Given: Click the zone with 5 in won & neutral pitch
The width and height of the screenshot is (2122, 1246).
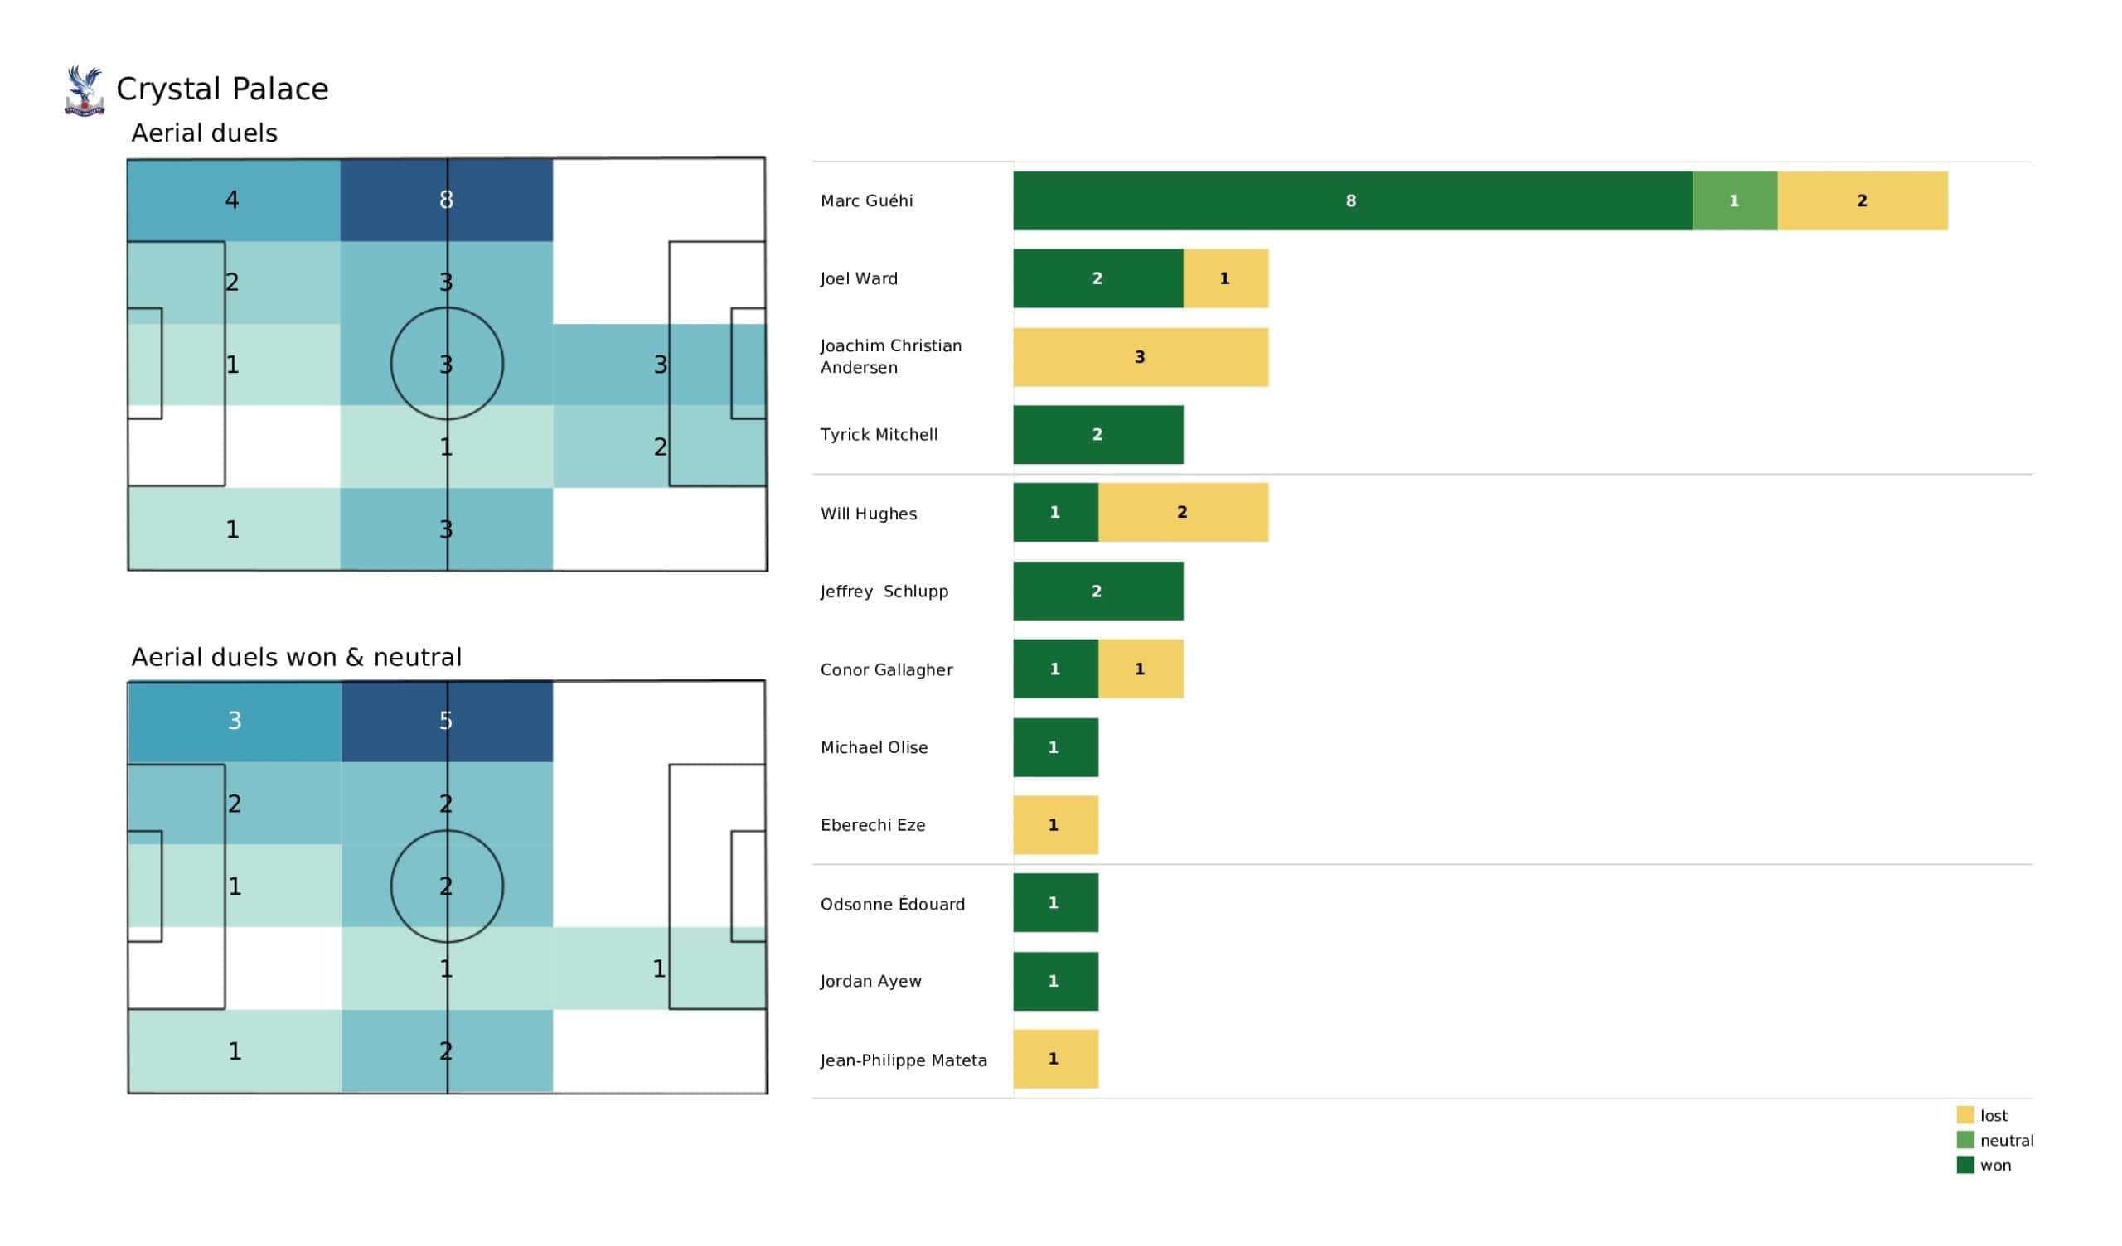Looking at the screenshot, I should coord(446,722).
